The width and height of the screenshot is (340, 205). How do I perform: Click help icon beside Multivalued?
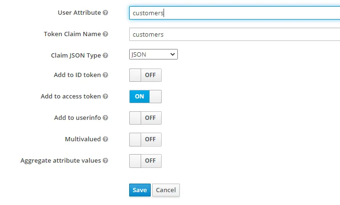click(x=105, y=139)
